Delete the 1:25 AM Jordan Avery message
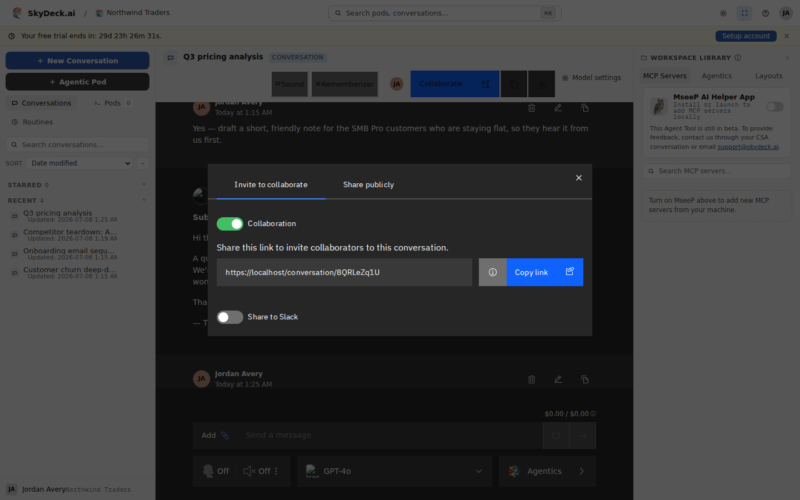 pyautogui.click(x=532, y=379)
